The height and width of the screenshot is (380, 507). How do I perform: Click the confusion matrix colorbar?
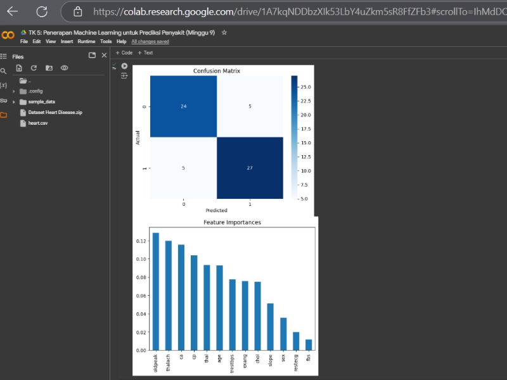tap(294, 137)
